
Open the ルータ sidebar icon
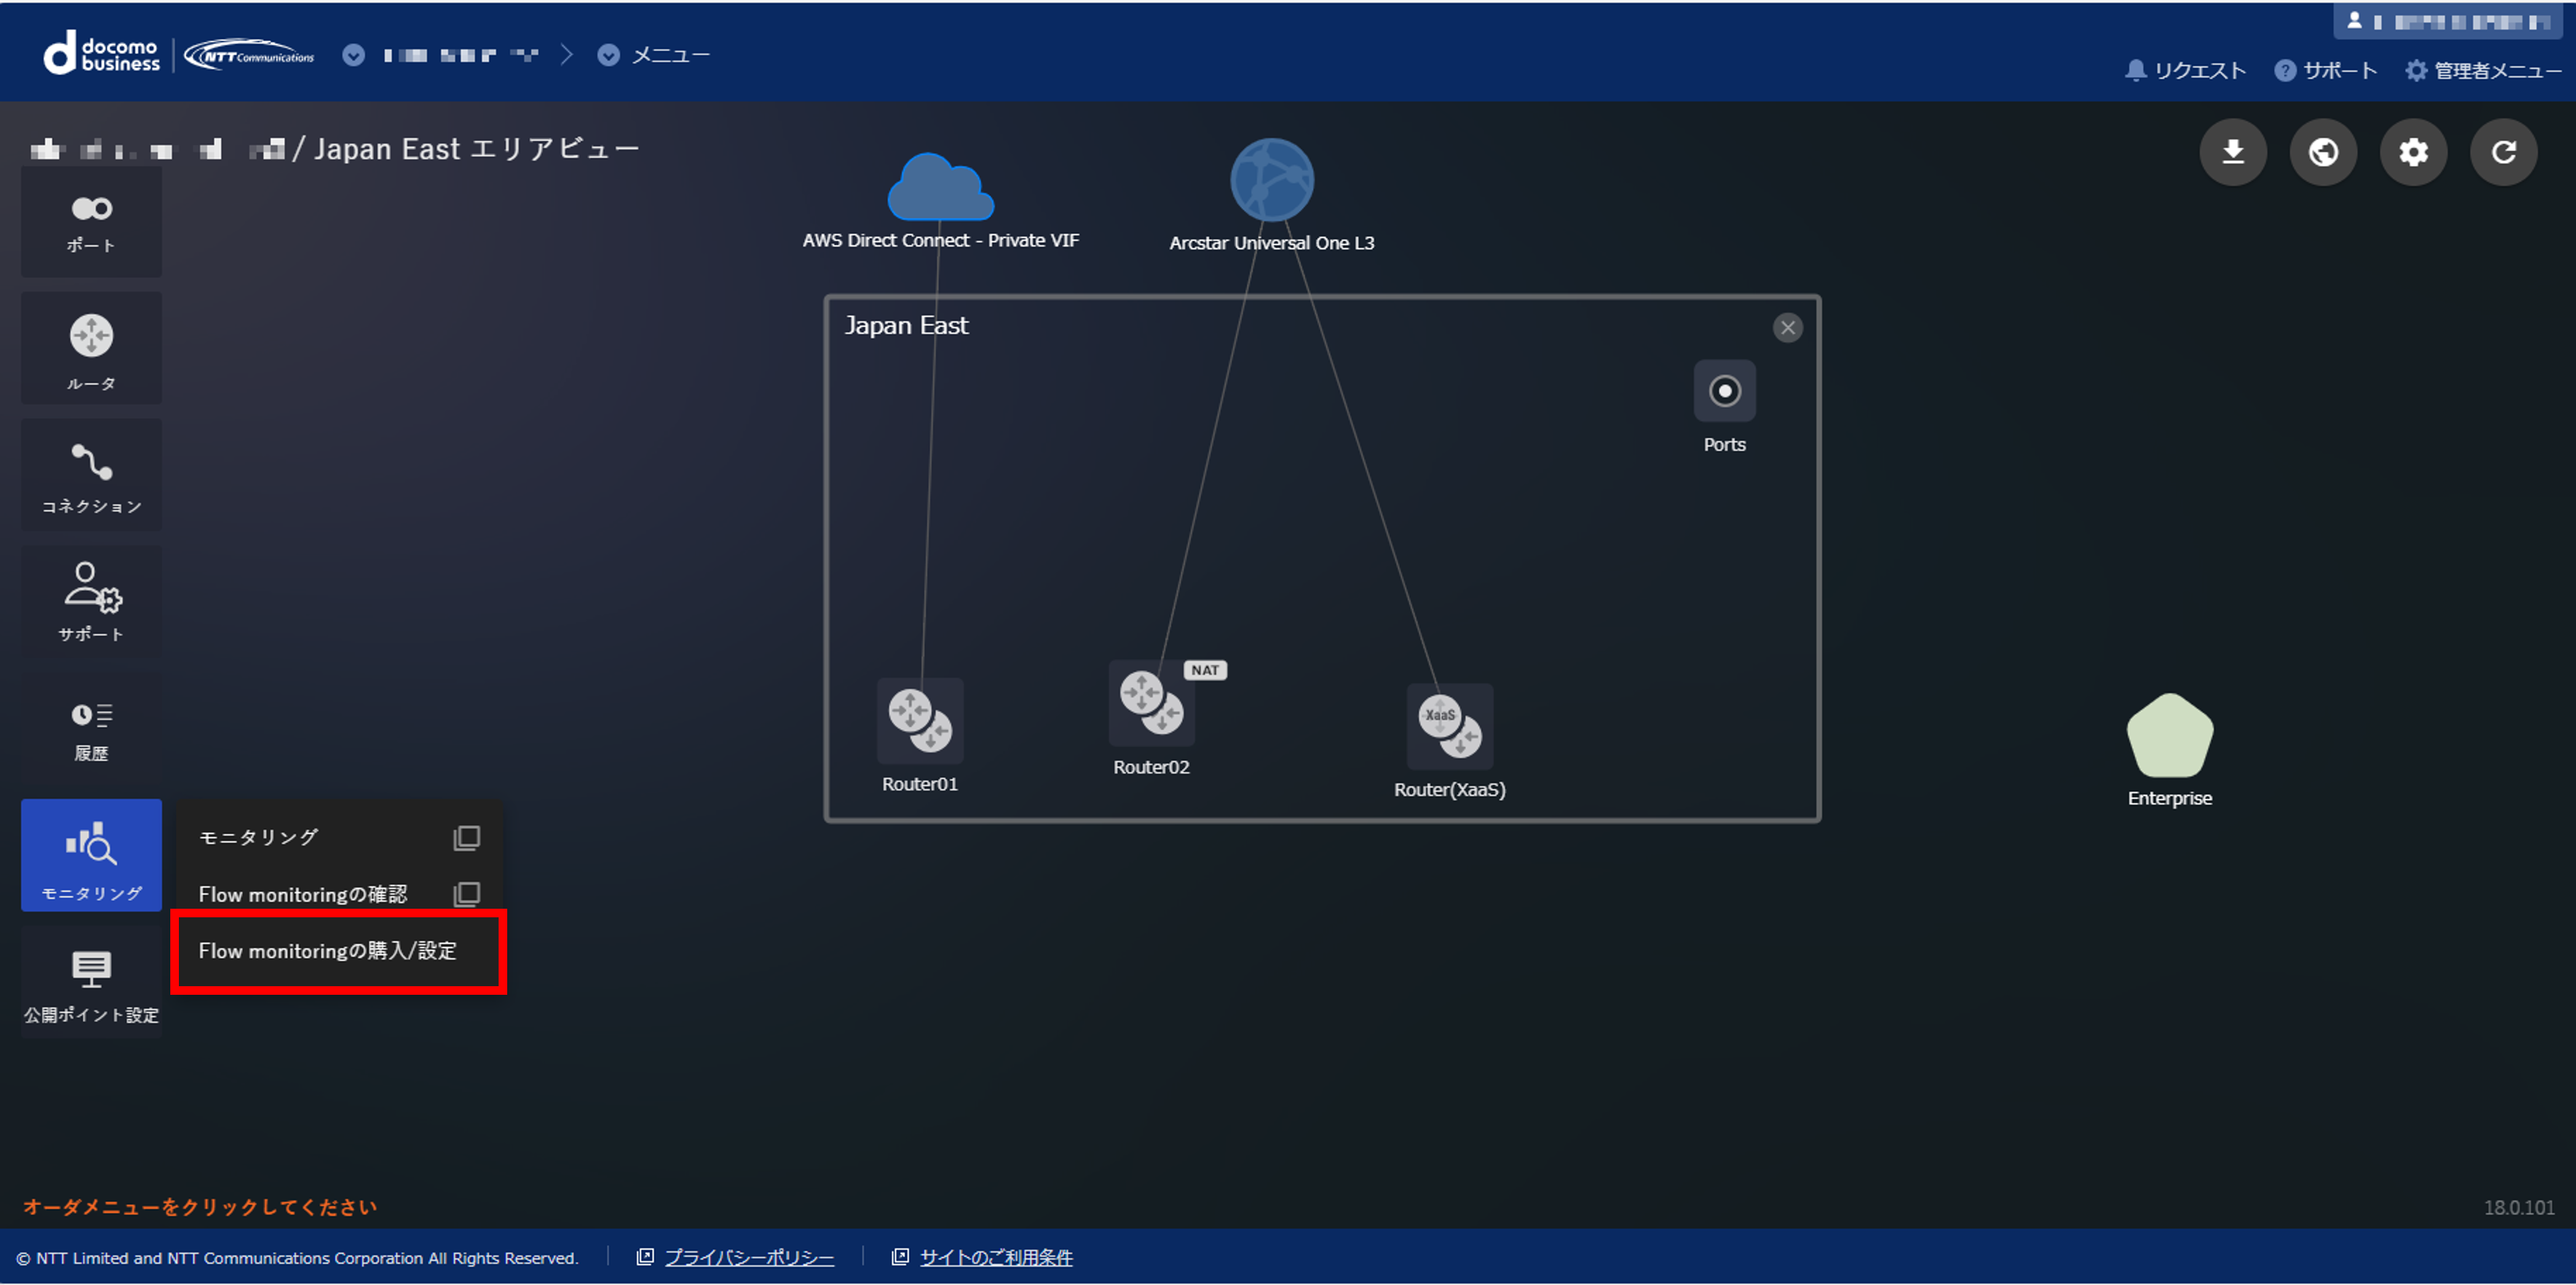[x=91, y=348]
